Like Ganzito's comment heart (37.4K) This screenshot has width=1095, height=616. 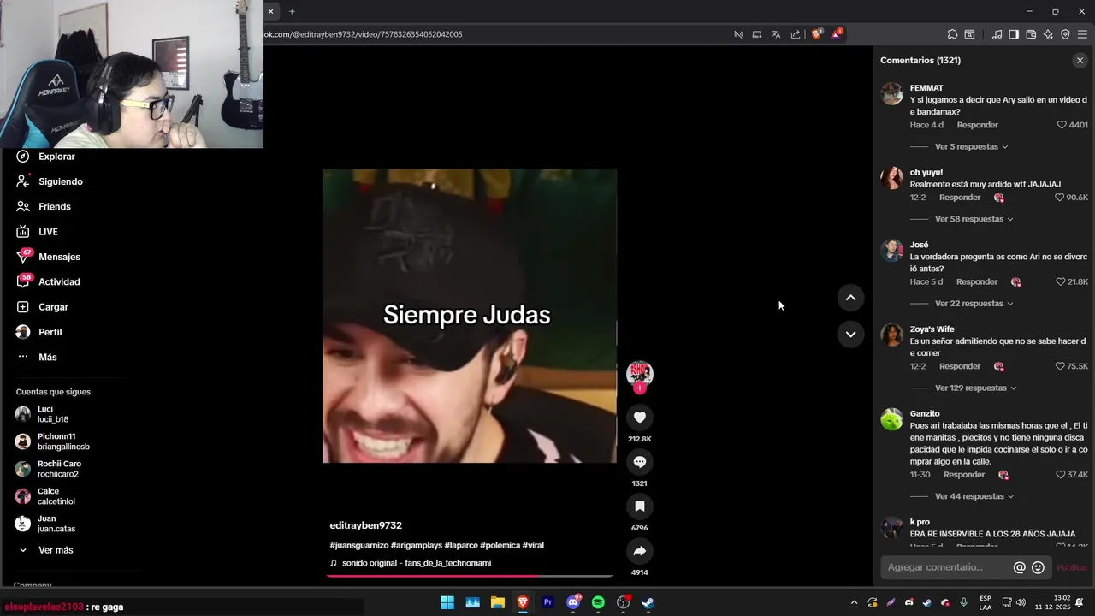tap(1061, 475)
